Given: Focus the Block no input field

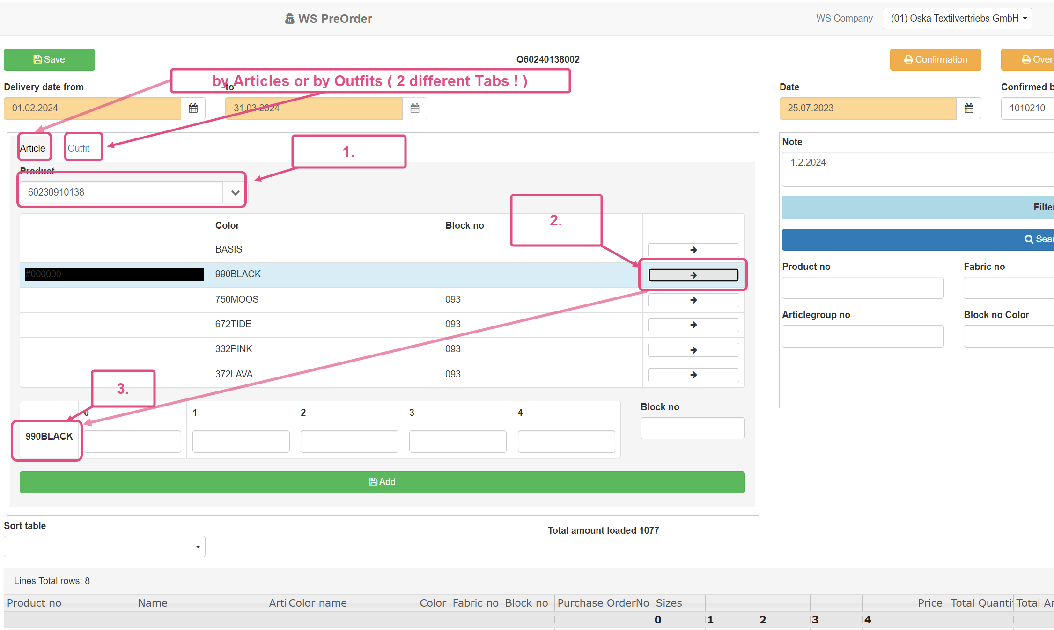Looking at the screenshot, I should click(692, 428).
